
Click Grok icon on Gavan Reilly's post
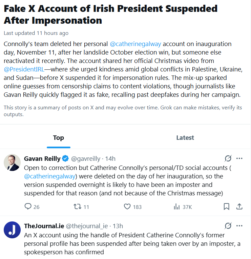click(228, 158)
